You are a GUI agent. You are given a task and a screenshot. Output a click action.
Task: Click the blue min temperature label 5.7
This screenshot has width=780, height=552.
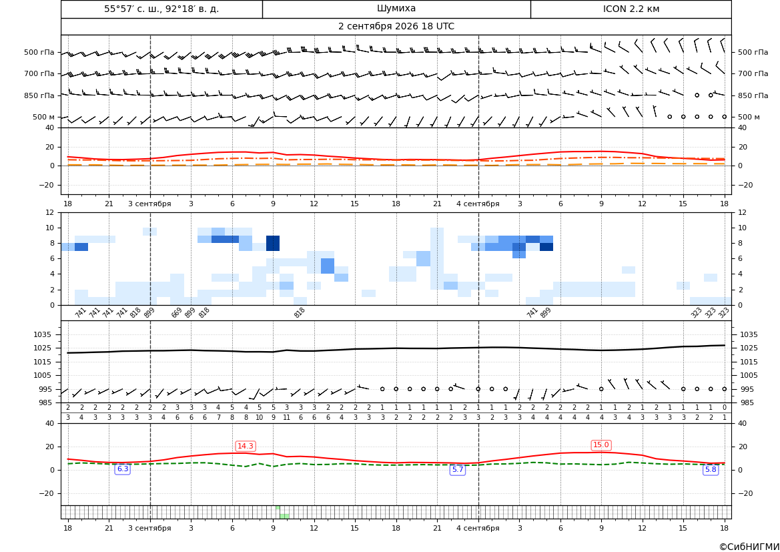(x=458, y=469)
